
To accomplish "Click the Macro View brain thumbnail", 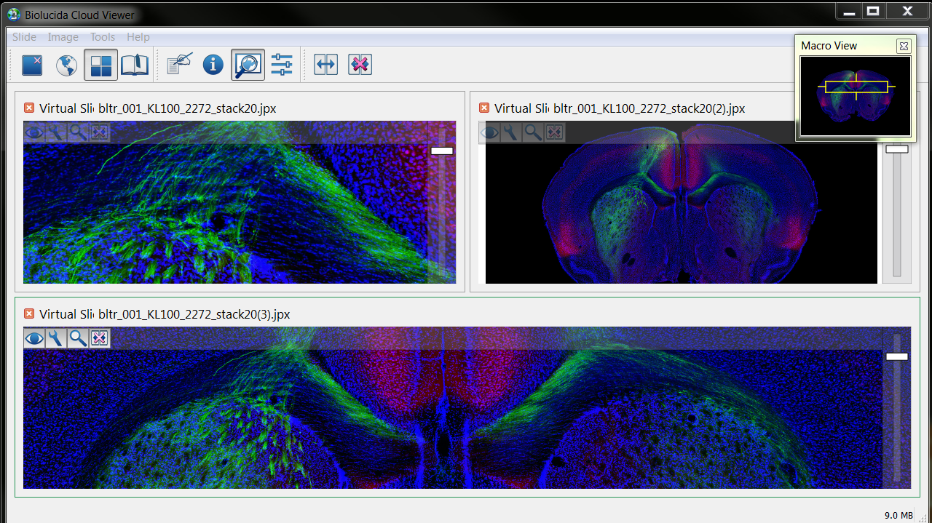I will tap(856, 96).
